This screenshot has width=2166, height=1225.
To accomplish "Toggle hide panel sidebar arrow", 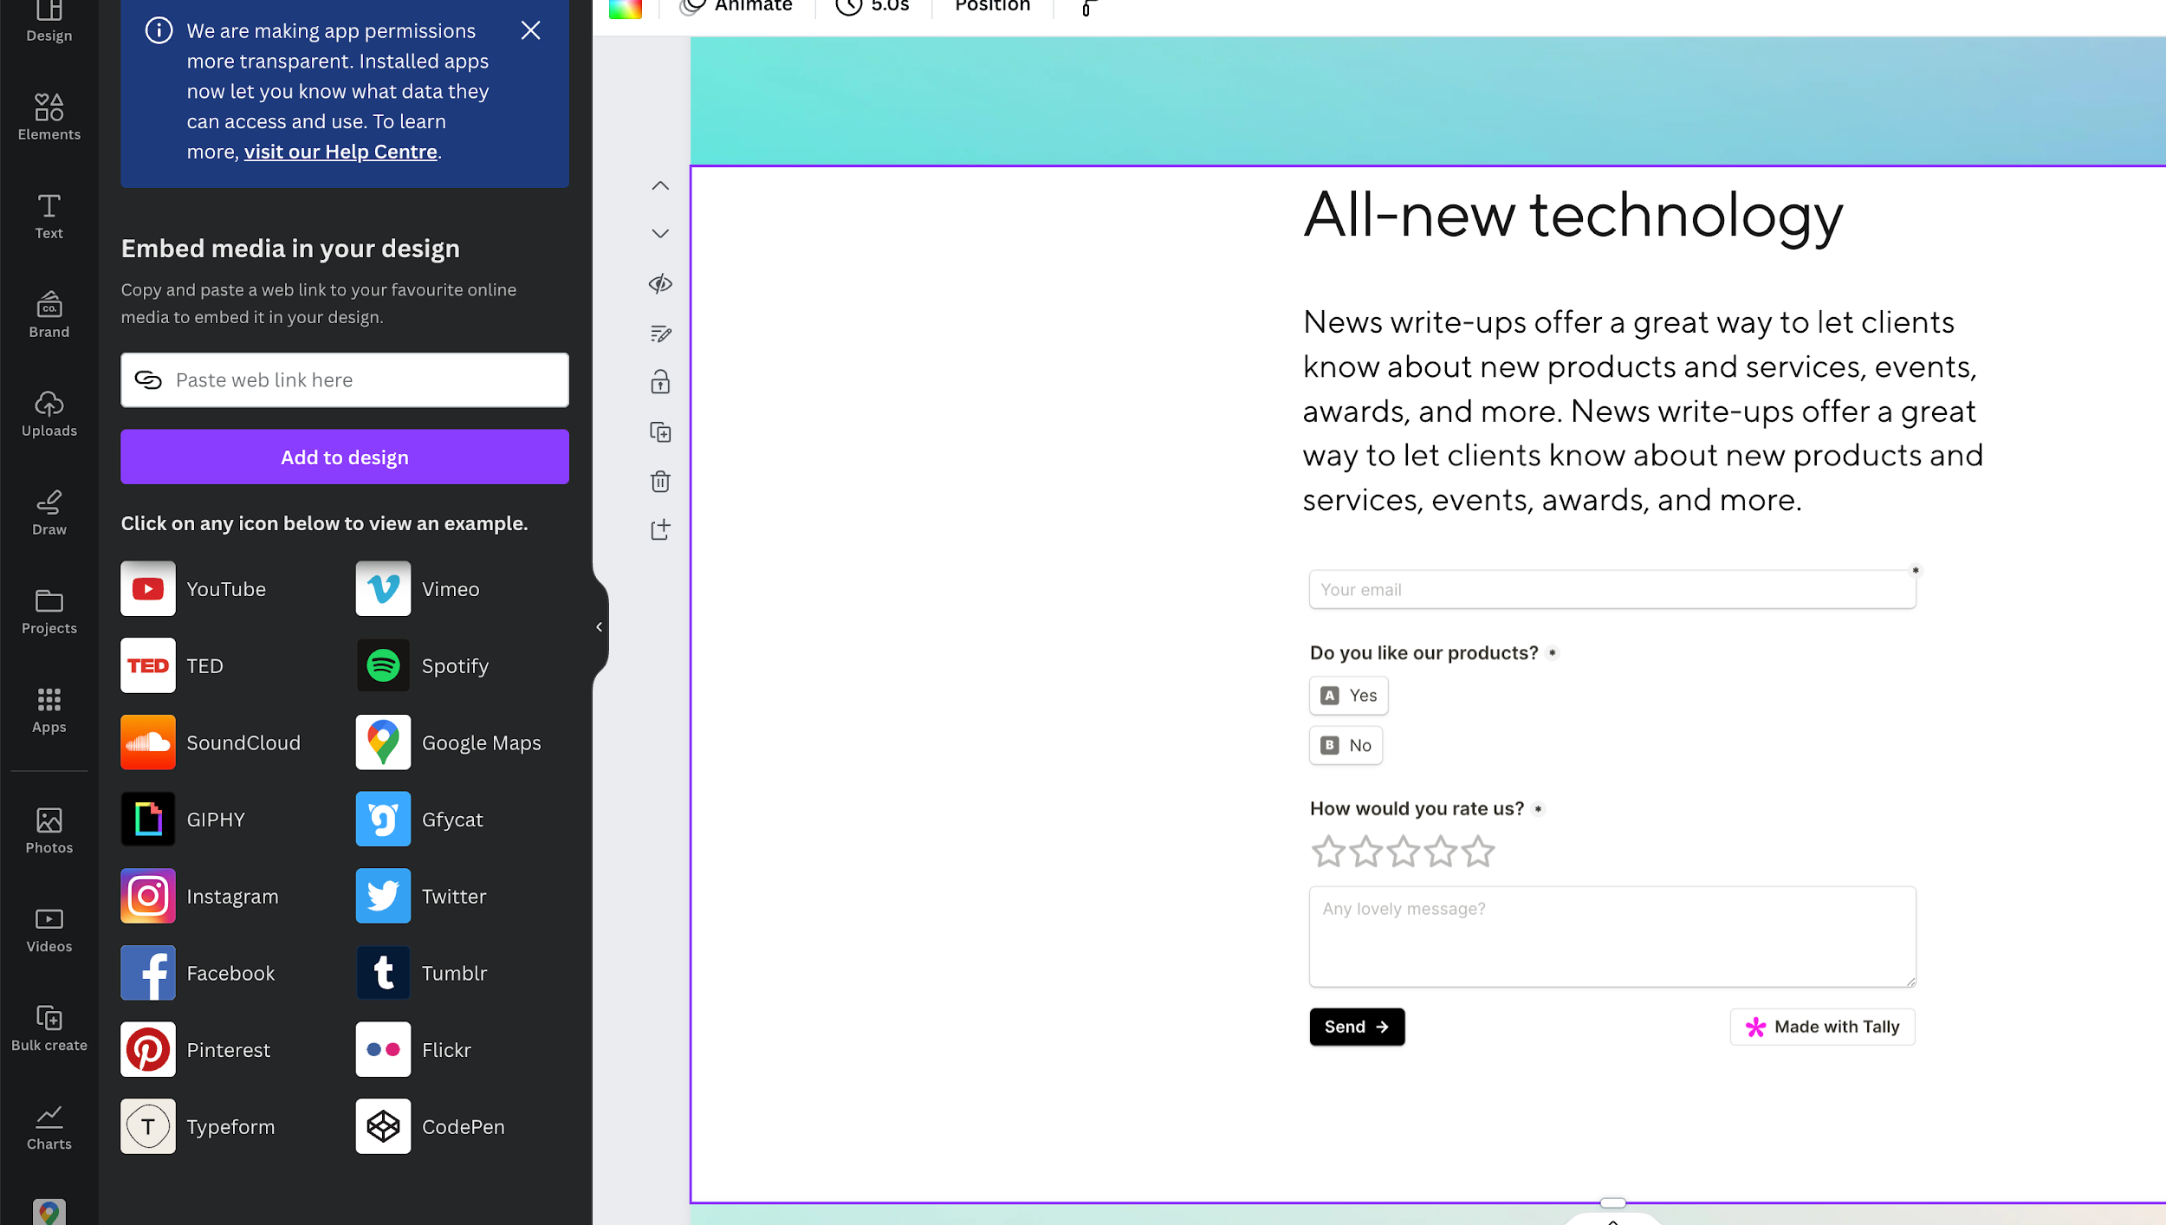I will [598, 625].
